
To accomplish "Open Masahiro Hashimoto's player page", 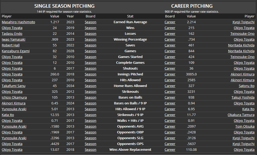I will [18, 22].
